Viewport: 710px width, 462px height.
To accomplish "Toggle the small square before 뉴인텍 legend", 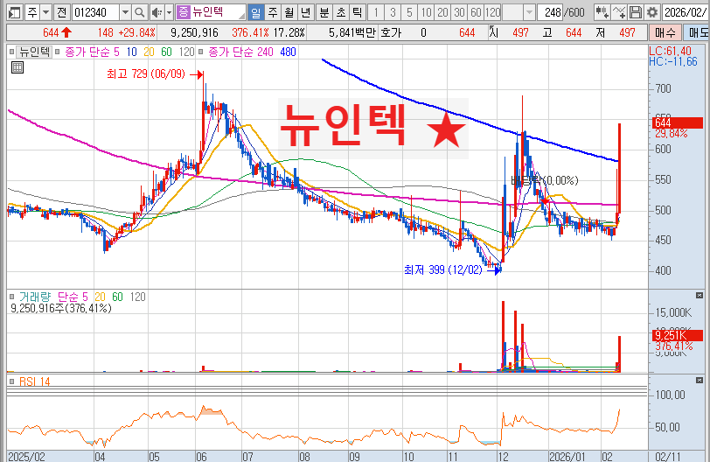I will pos(11,52).
